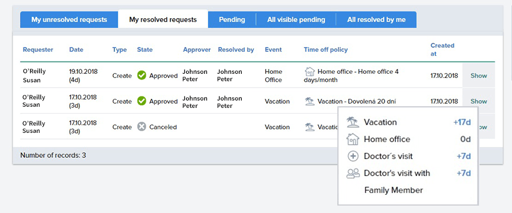This screenshot has height=213, width=512.
Task: Sort by the Created at column header
Action: pos(442,49)
